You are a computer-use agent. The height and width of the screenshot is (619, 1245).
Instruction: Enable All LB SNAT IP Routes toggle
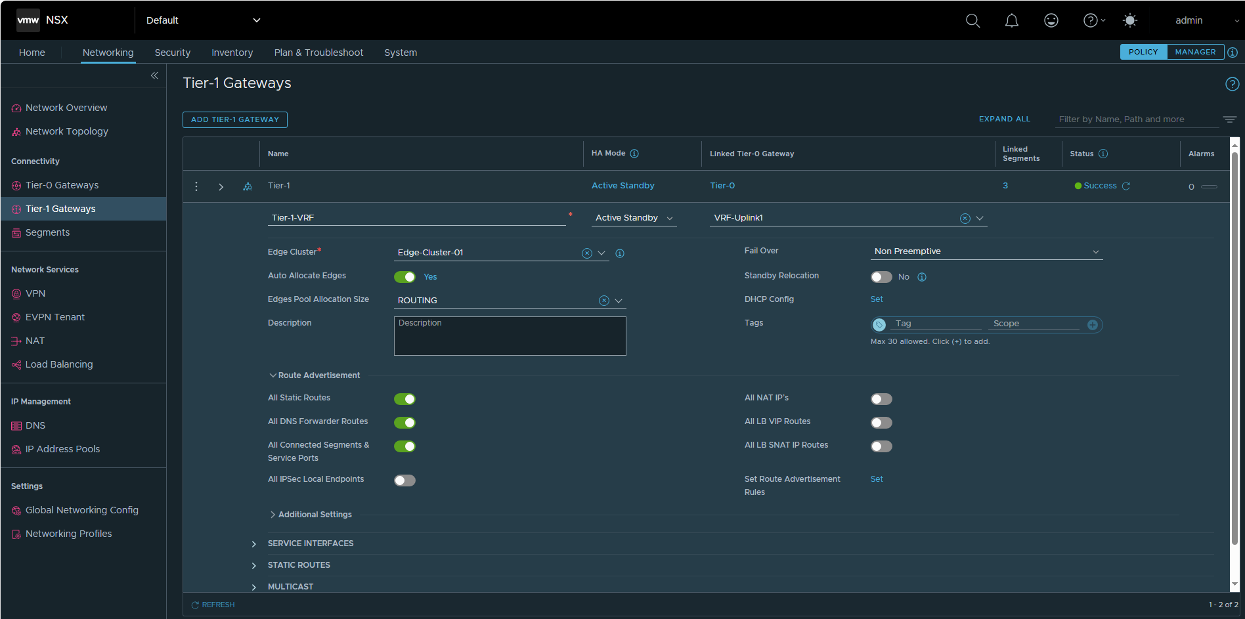pyautogui.click(x=881, y=446)
